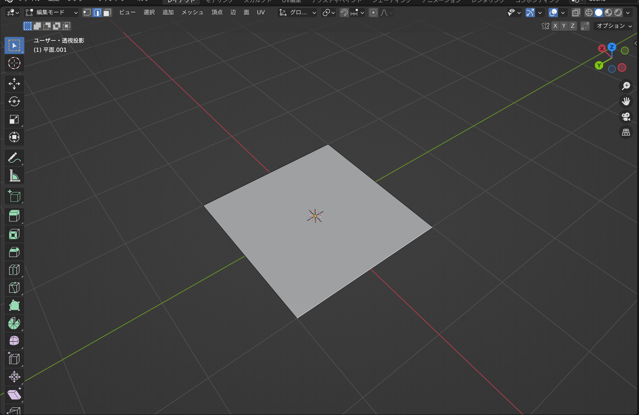Toggle auto merge vertices
This screenshot has width=639, height=415.
tap(585, 26)
